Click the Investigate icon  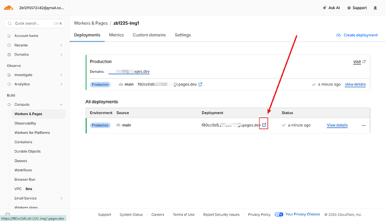pyautogui.click(x=9, y=75)
